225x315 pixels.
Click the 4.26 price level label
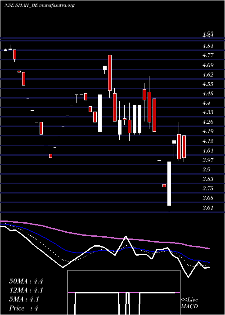208,122
